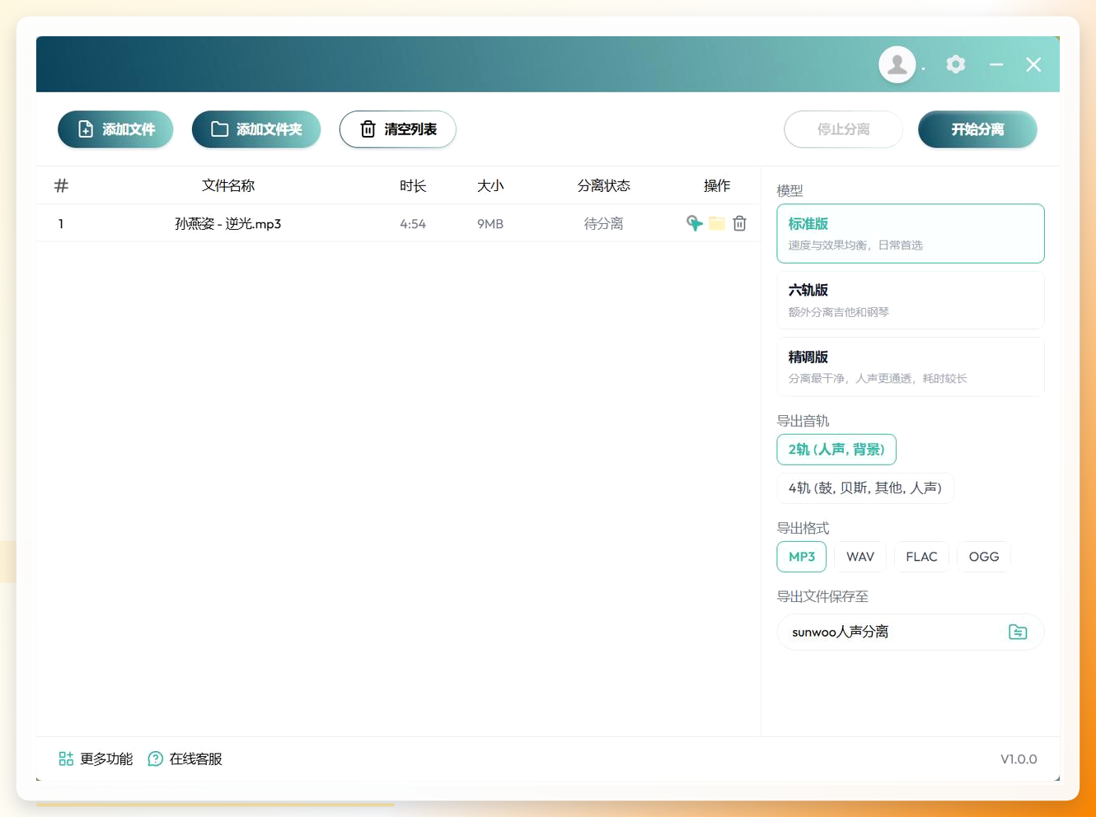Screen dimensions: 1096x817
Task: Choose 4轨 (鼓, 贝斯, 其他, 人声) export tracks
Action: click(865, 488)
